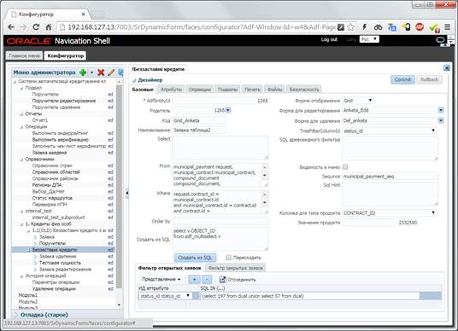Click into the SQL IN filter field
The image size is (458, 331).
[x=310, y=296]
